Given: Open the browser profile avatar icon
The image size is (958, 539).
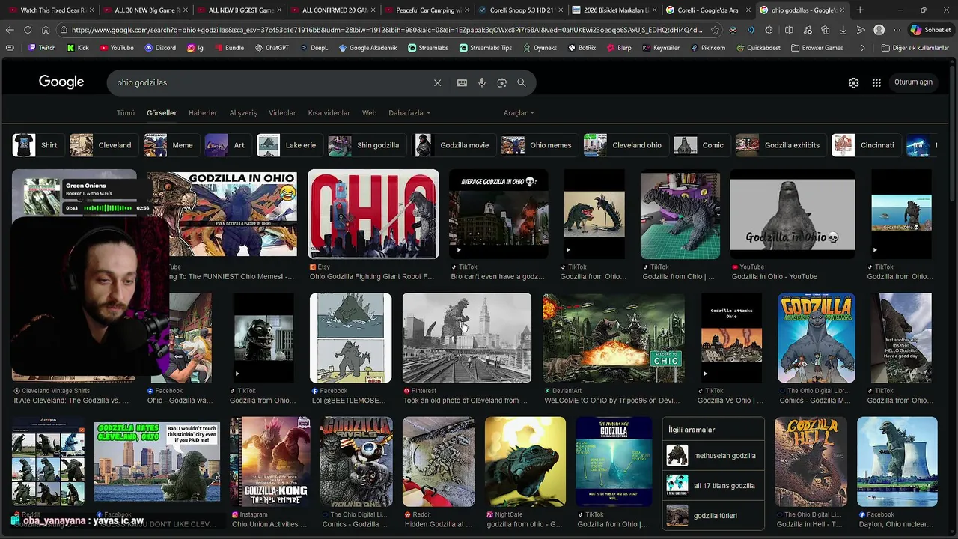Looking at the screenshot, I should point(879,30).
